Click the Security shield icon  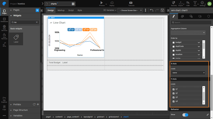click(174, 3)
